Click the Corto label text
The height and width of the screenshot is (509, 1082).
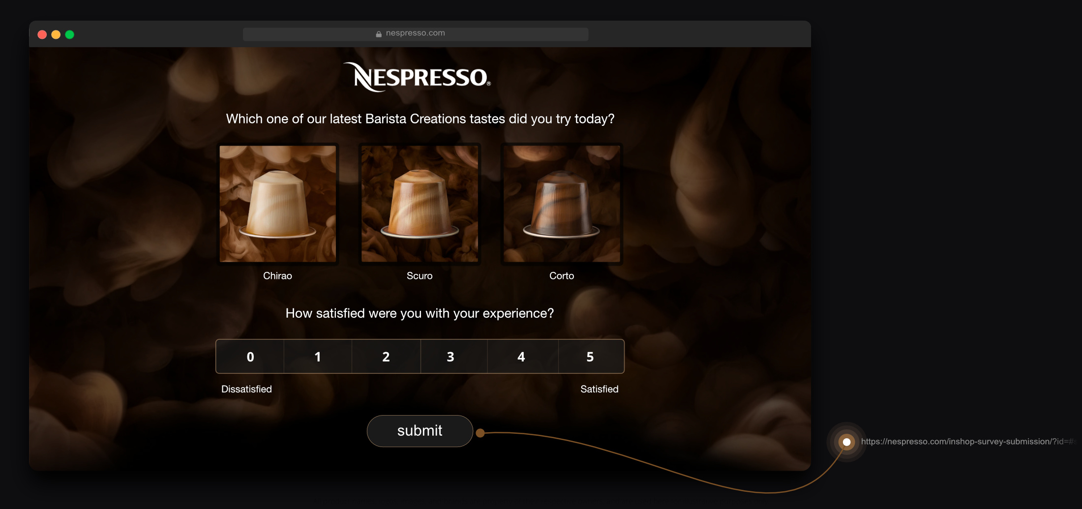[562, 276]
